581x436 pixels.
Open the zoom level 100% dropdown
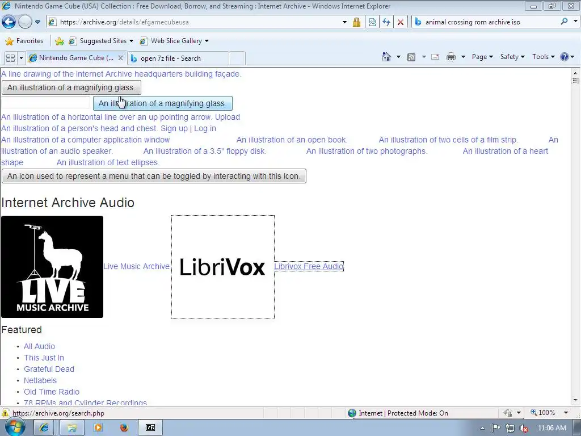point(566,413)
